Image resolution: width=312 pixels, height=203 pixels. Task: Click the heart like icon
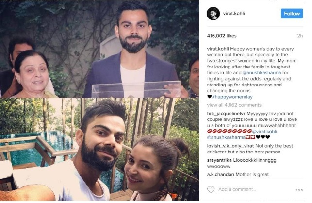[x=211, y=189]
